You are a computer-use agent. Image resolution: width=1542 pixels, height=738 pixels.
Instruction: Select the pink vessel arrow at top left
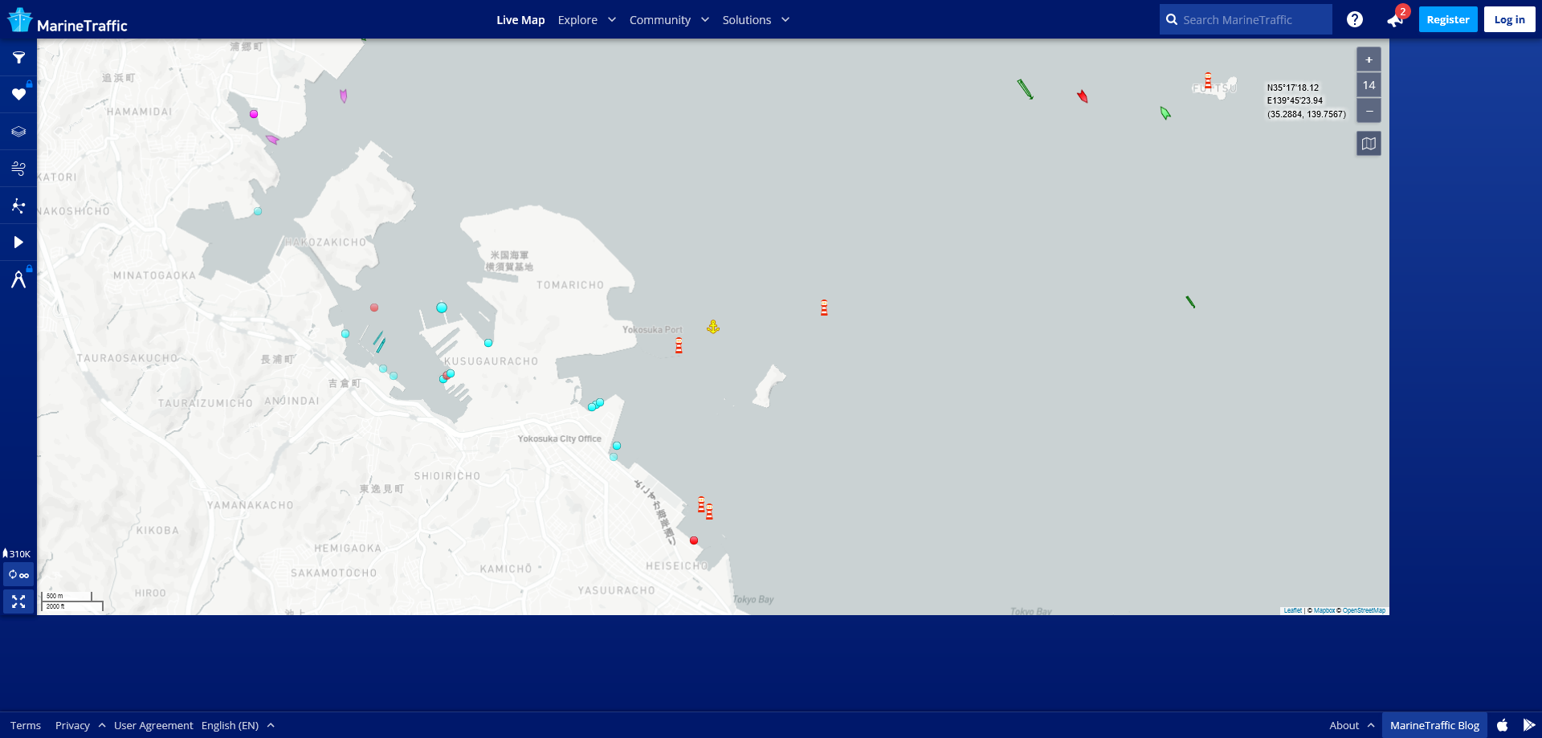click(x=344, y=96)
